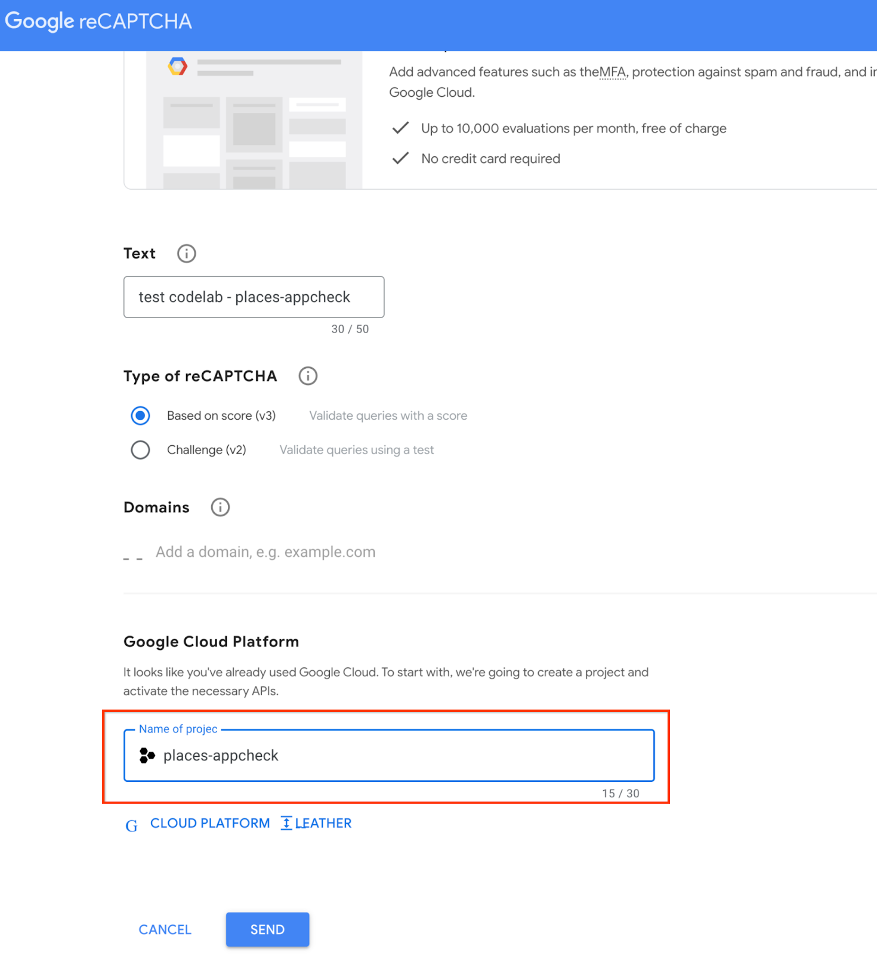Click the Add a domain input field
This screenshot has height=955, width=877.
(265, 552)
